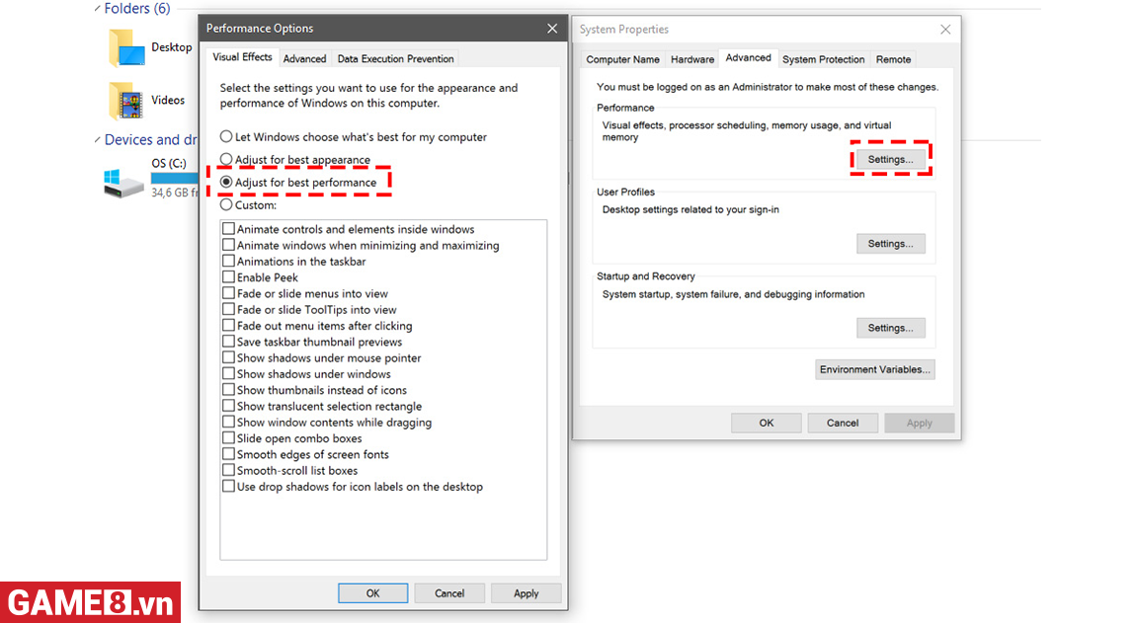Click the OS (C:) storage usage bar

tap(174, 179)
